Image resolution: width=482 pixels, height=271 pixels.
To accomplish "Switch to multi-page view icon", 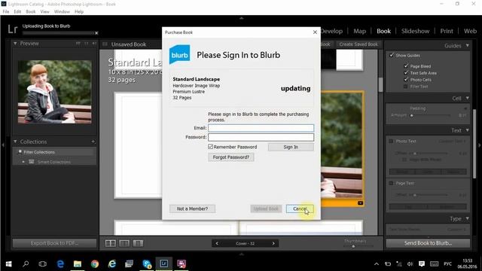I will pyautogui.click(x=111, y=243).
